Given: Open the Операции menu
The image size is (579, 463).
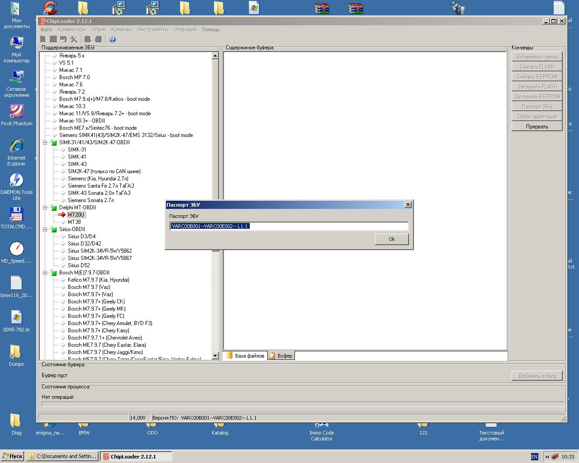Looking at the screenshot, I should click(185, 29).
